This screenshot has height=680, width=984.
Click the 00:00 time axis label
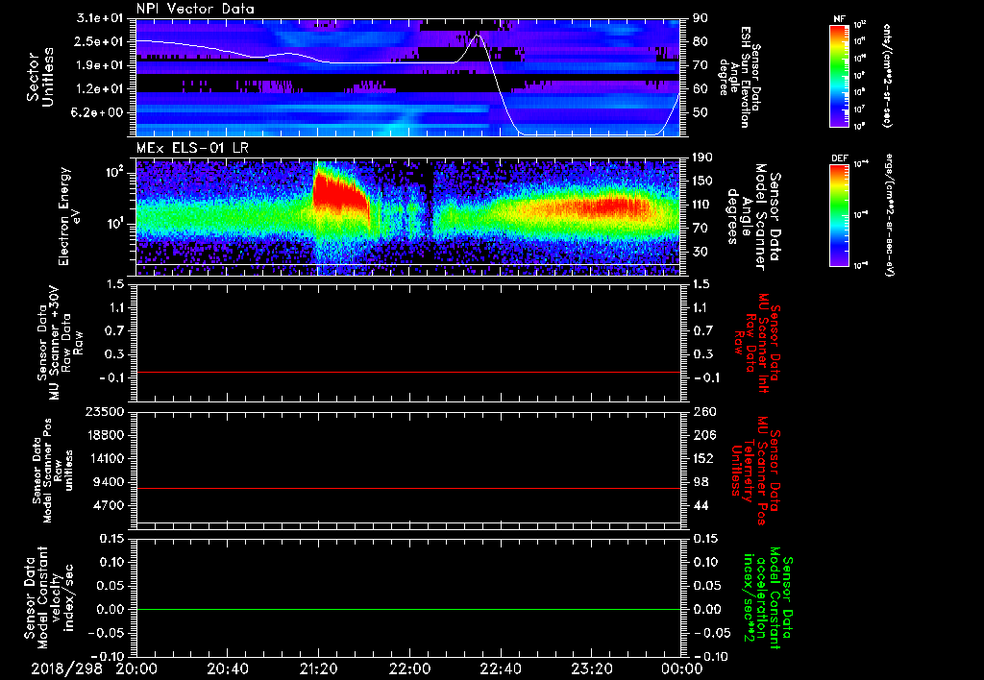pos(682,668)
